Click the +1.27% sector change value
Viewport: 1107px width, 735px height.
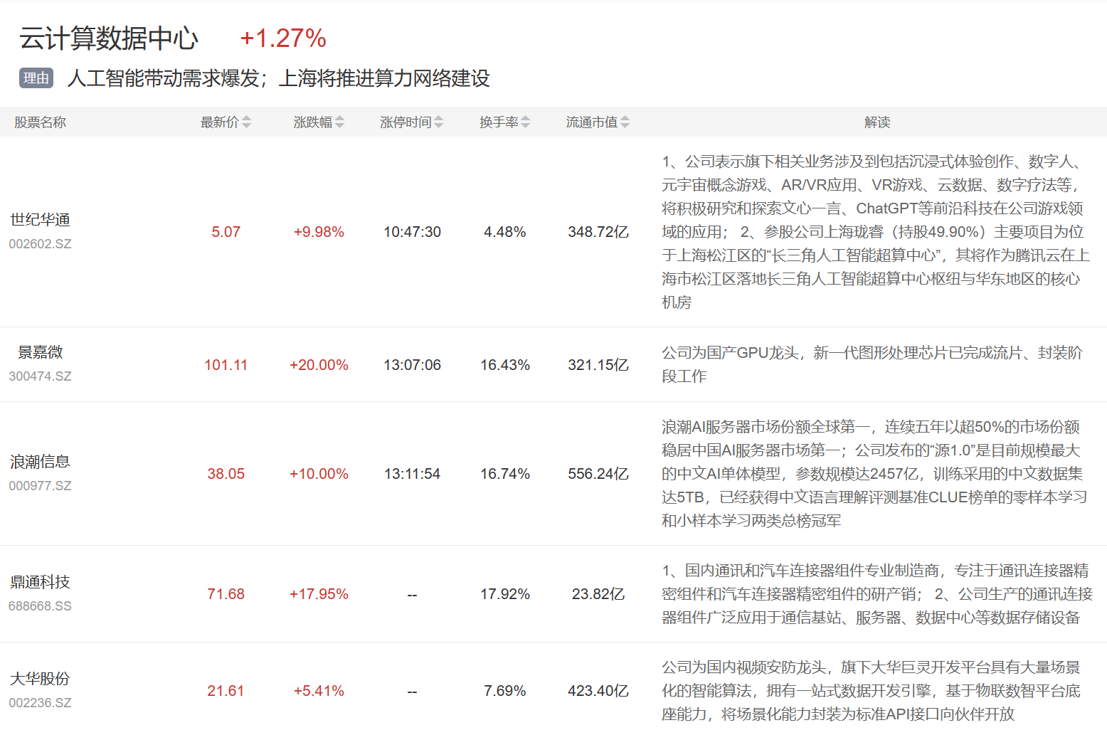coord(283,38)
